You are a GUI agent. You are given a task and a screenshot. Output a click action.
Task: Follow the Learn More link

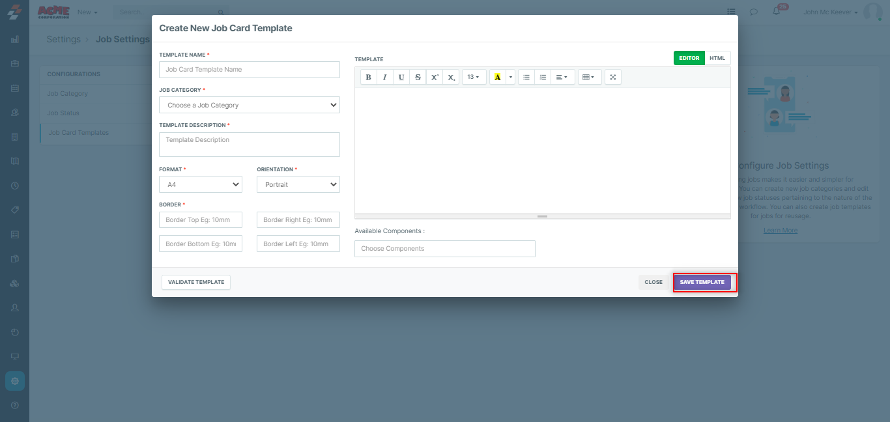click(781, 231)
